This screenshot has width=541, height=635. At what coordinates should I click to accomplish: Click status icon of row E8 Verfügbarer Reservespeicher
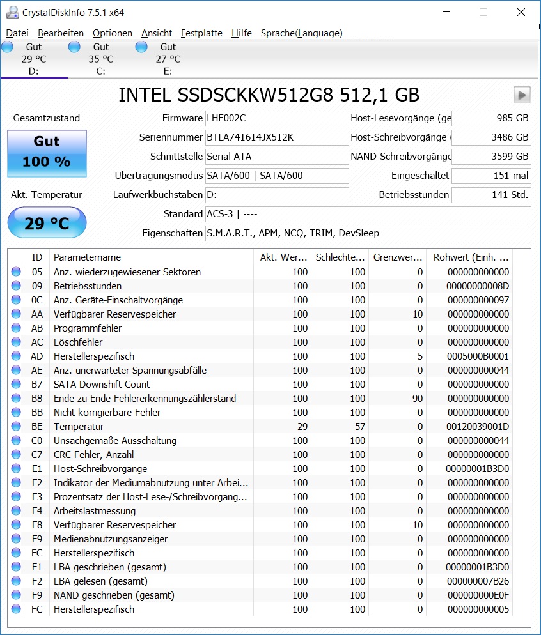pyautogui.click(x=16, y=524)
